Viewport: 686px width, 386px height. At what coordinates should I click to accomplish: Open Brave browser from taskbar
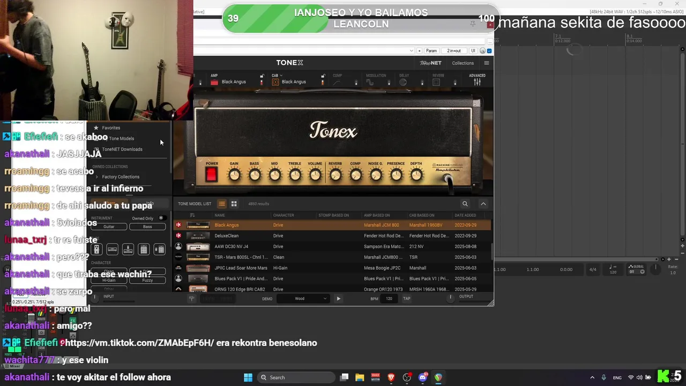tap(391, 377)
